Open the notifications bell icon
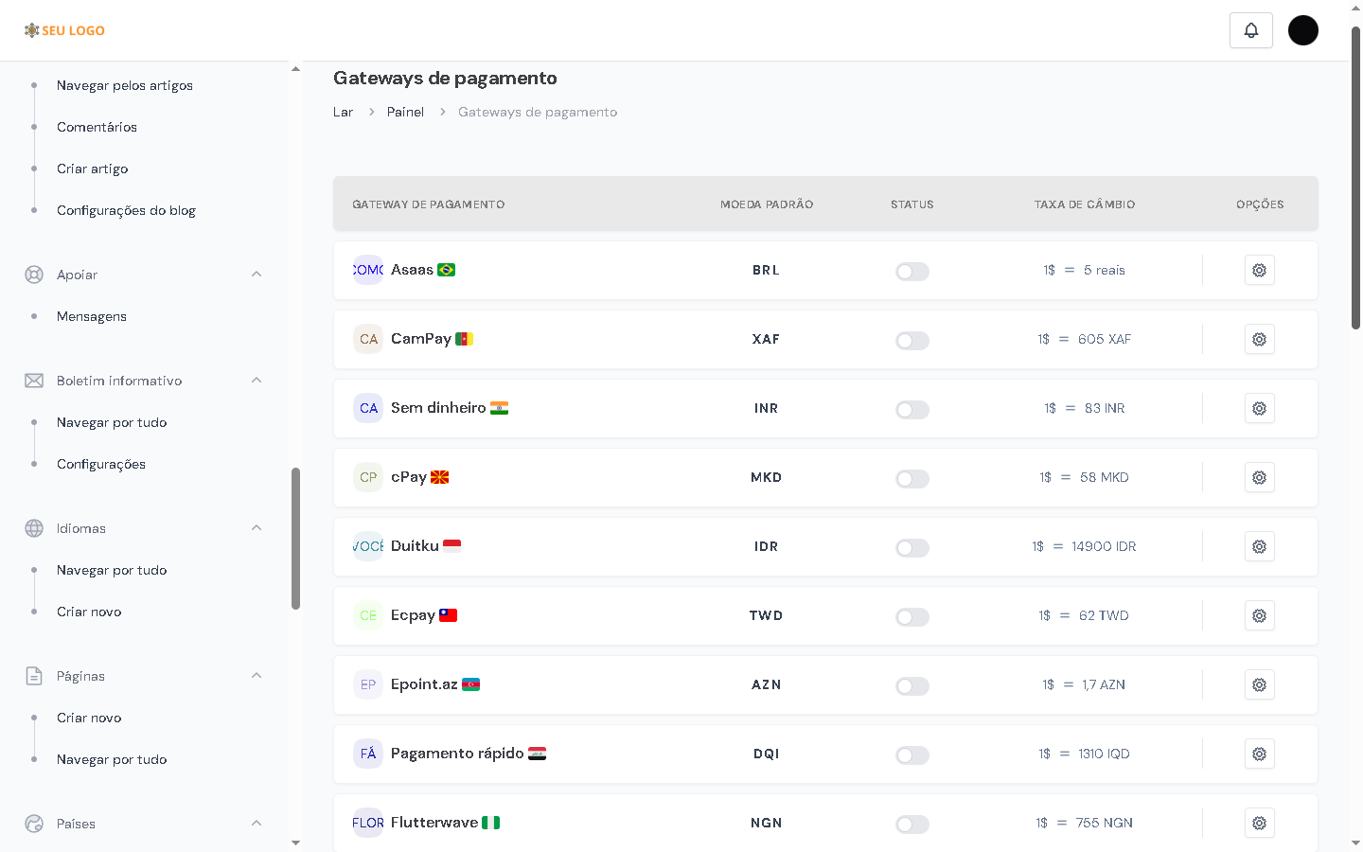The height and width of the screenshot is (852, 1363). [1250, 30]
